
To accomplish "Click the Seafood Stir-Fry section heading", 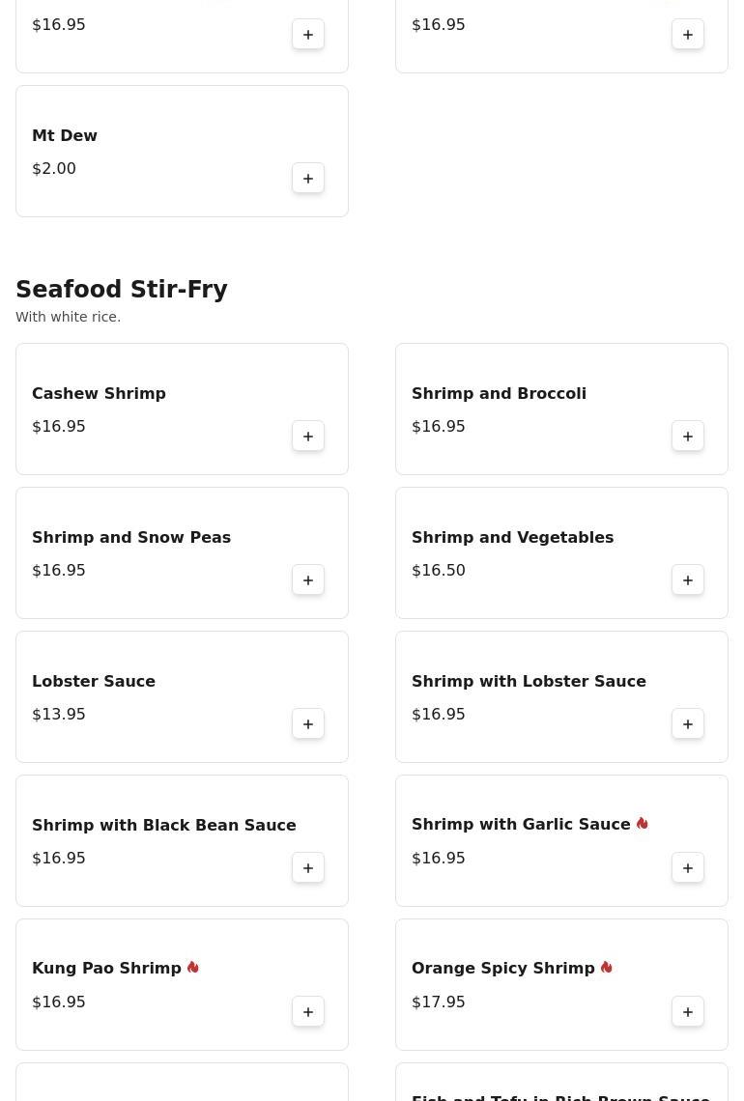I will 122,290.
